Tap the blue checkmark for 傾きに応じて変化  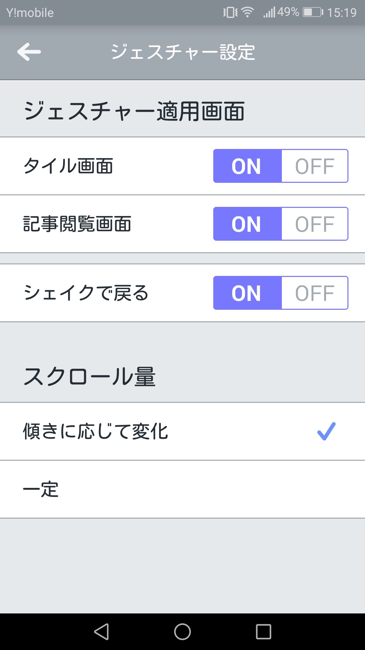(326, 431)
